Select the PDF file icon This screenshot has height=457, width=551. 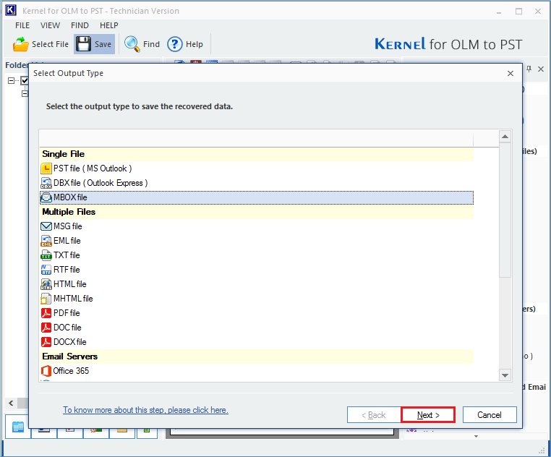46,313
